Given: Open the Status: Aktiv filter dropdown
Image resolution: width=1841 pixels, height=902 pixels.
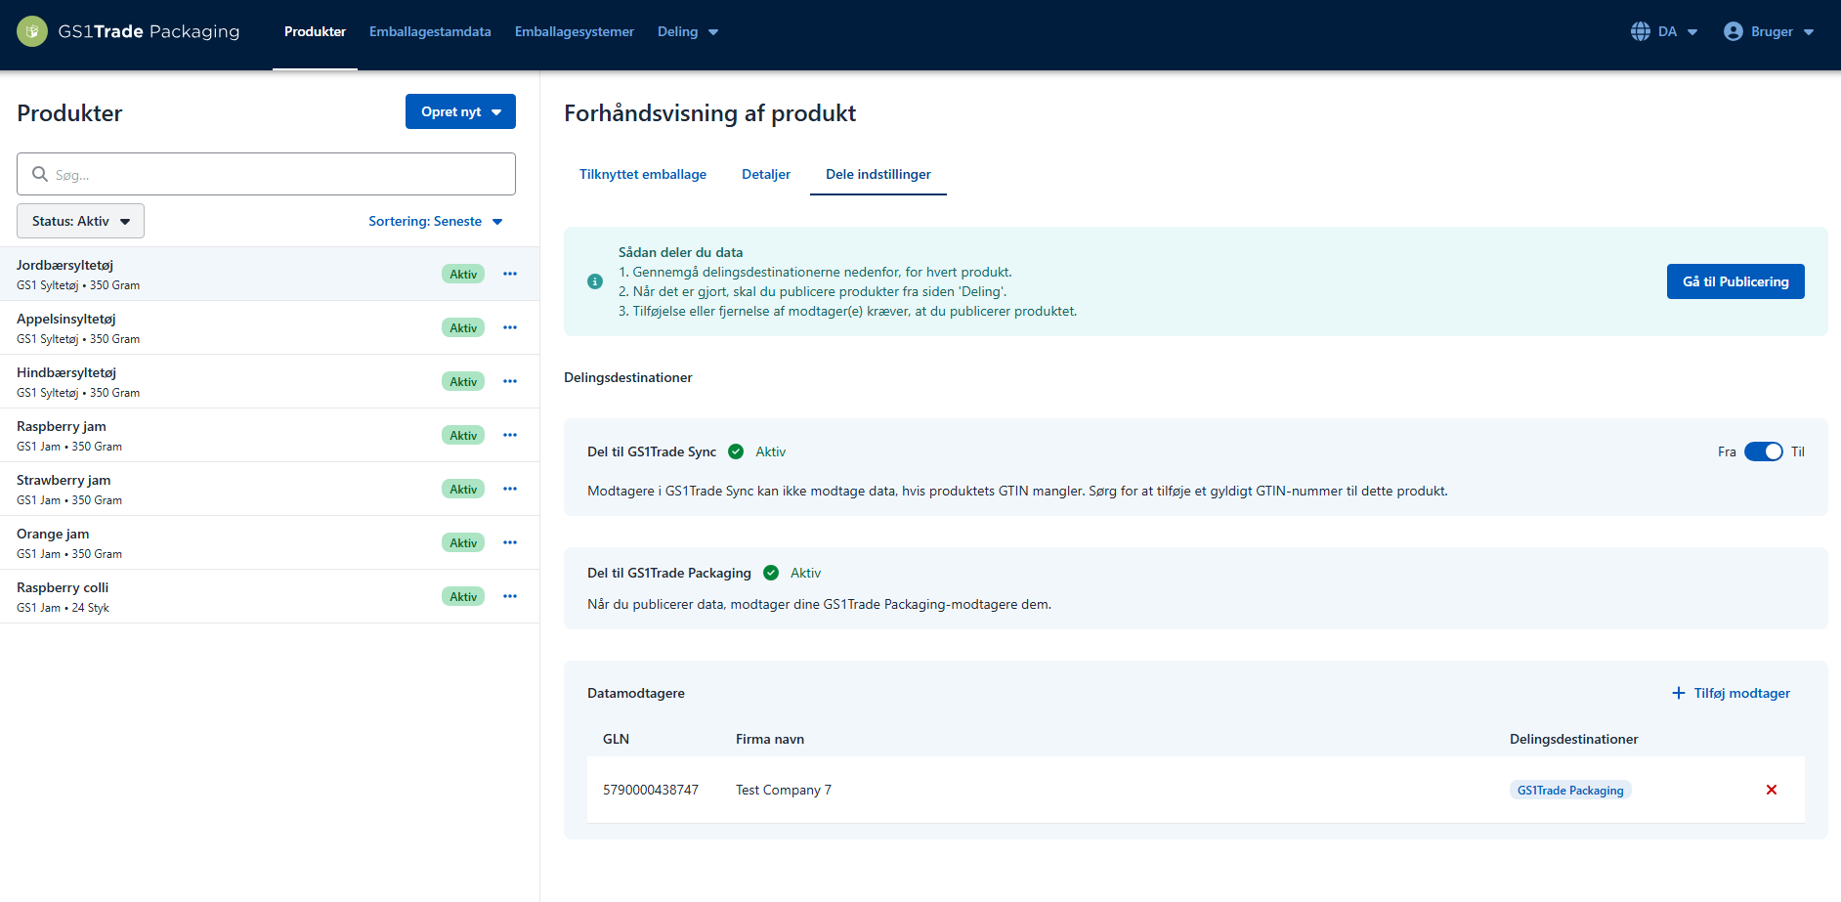Looking at the screenshot, I should pyautogui.click(x=80, y=221).
